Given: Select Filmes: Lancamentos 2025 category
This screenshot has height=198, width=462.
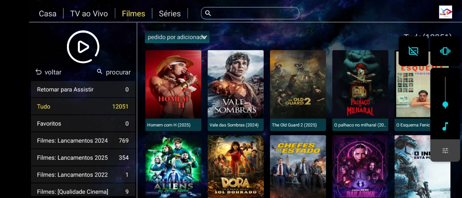Looking at the screenshot, I should [83, 158].
